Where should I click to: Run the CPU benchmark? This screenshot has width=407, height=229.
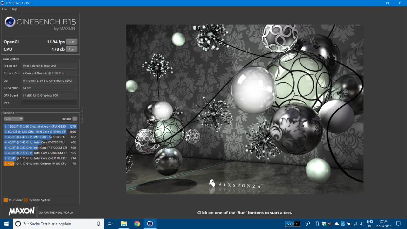72,49
